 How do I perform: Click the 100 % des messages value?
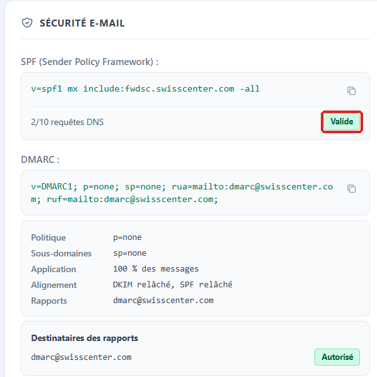(156, 269)
